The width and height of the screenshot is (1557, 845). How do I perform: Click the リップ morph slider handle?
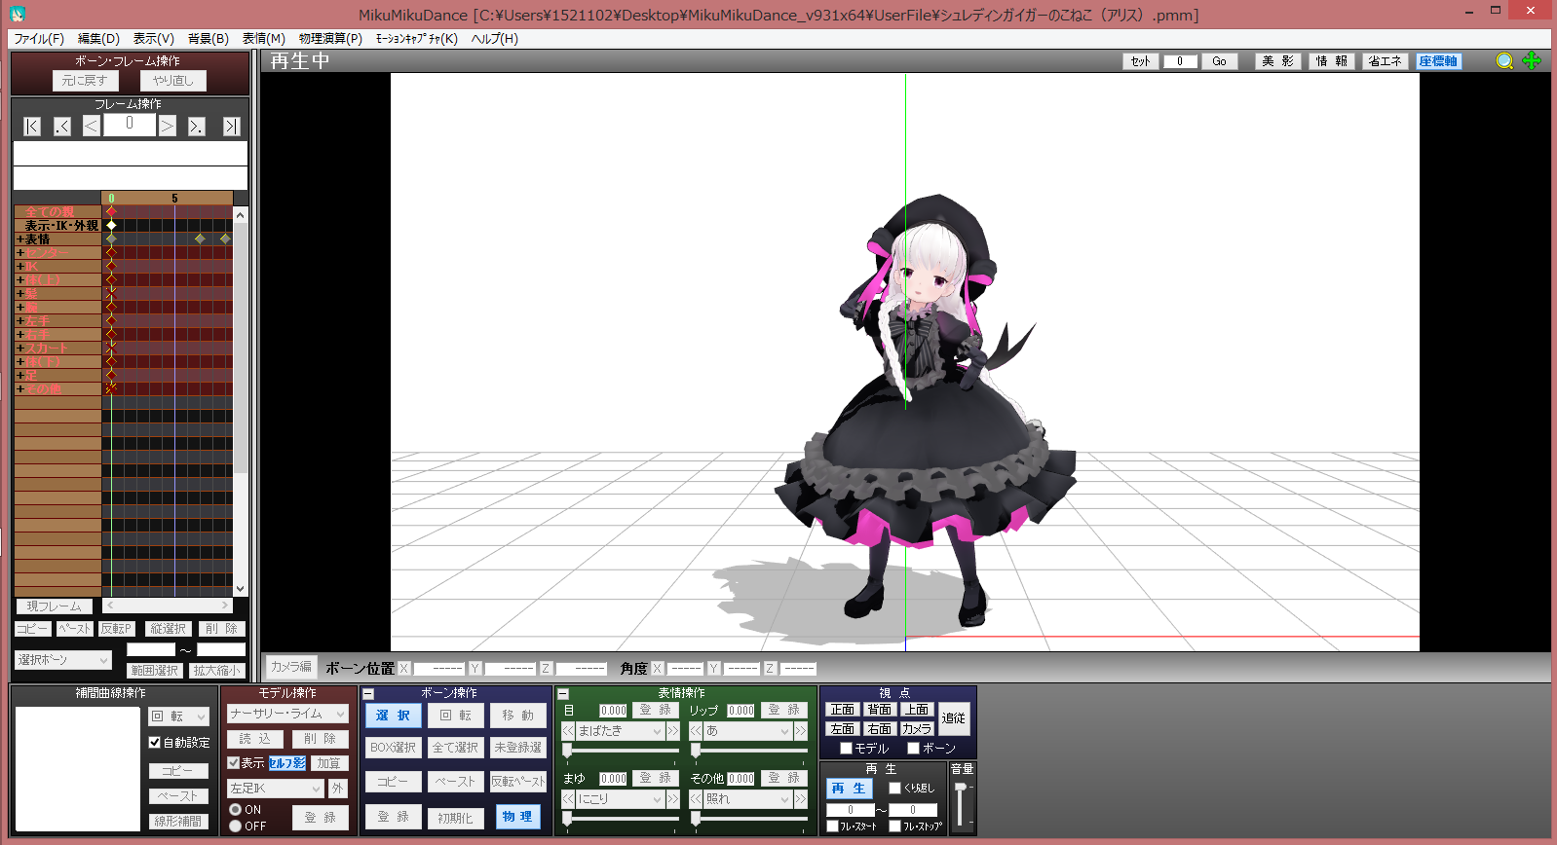click(x=696, y=752)
